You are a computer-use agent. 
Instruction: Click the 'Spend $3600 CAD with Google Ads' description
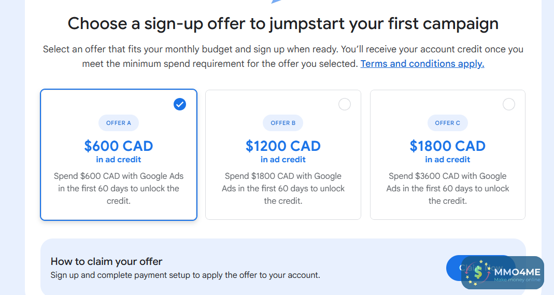point(448,188)
